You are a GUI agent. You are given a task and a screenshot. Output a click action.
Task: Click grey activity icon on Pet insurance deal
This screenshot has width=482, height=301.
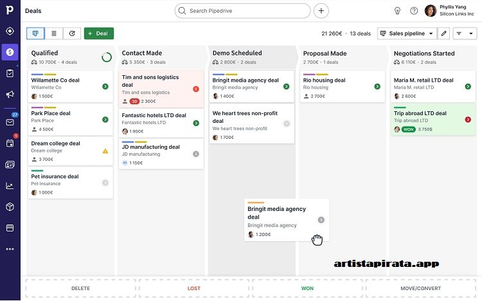tap(105, 183)
